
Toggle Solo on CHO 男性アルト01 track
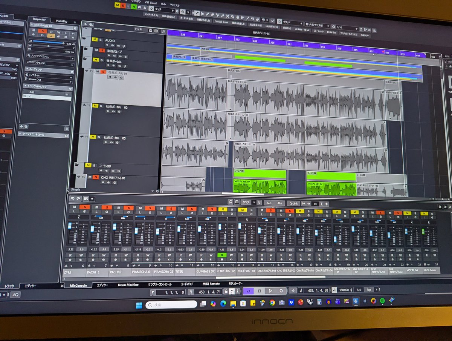(96, 177)
